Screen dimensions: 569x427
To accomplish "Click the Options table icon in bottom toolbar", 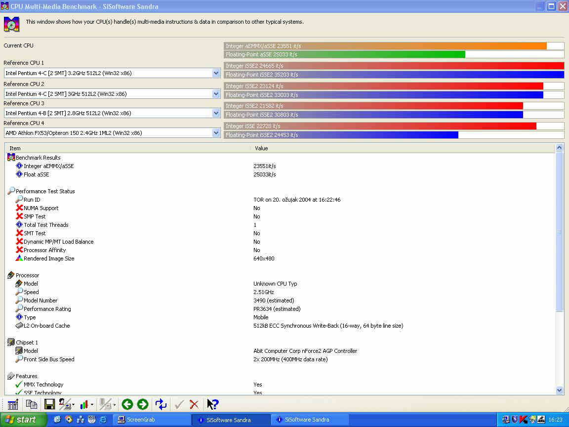I will click(x=13, y=404).
